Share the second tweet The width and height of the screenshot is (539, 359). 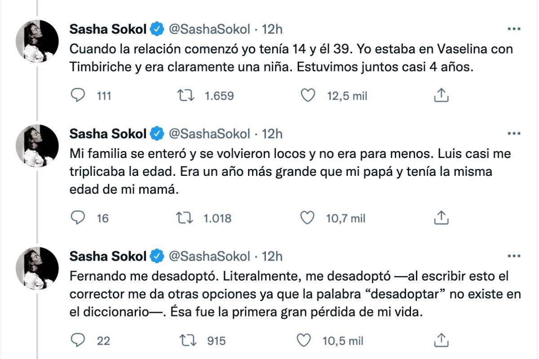[x=441, y=218]
